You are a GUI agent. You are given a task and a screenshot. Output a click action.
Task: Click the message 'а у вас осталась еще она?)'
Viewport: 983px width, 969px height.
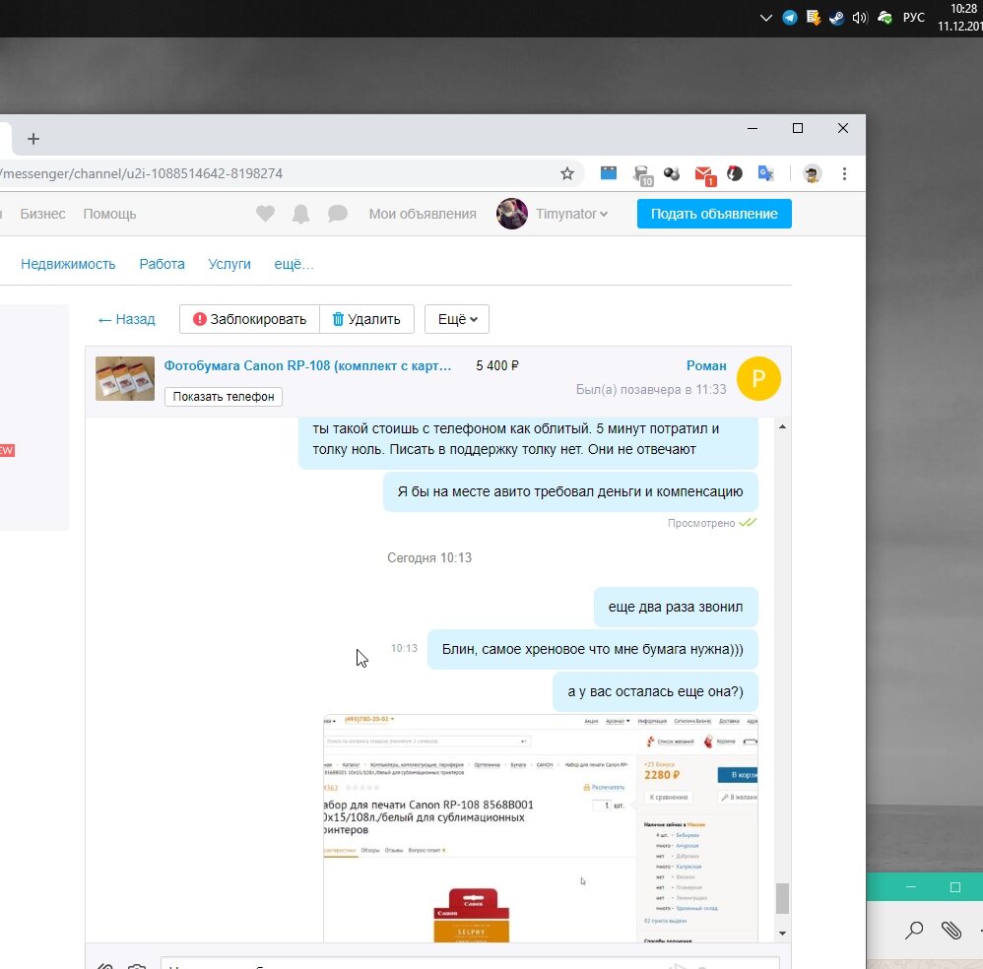(655, 691)
